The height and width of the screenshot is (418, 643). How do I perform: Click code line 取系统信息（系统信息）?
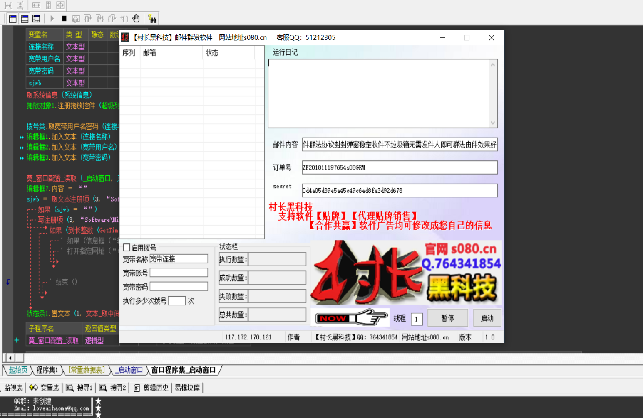[60, 95]
